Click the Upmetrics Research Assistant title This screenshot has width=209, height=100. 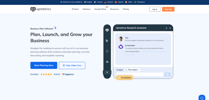(x=131, y=28)
